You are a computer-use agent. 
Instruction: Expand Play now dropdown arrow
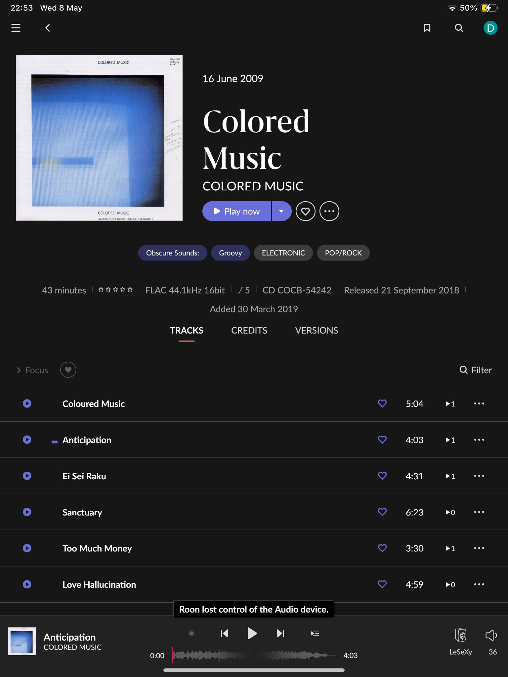point(281,211)
